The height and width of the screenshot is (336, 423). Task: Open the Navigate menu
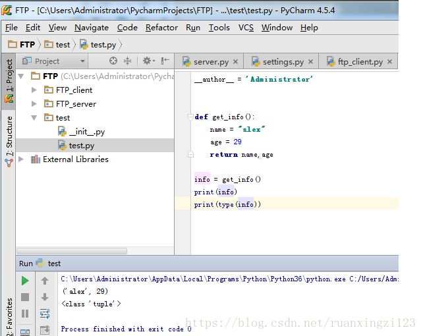coord(92,28)
